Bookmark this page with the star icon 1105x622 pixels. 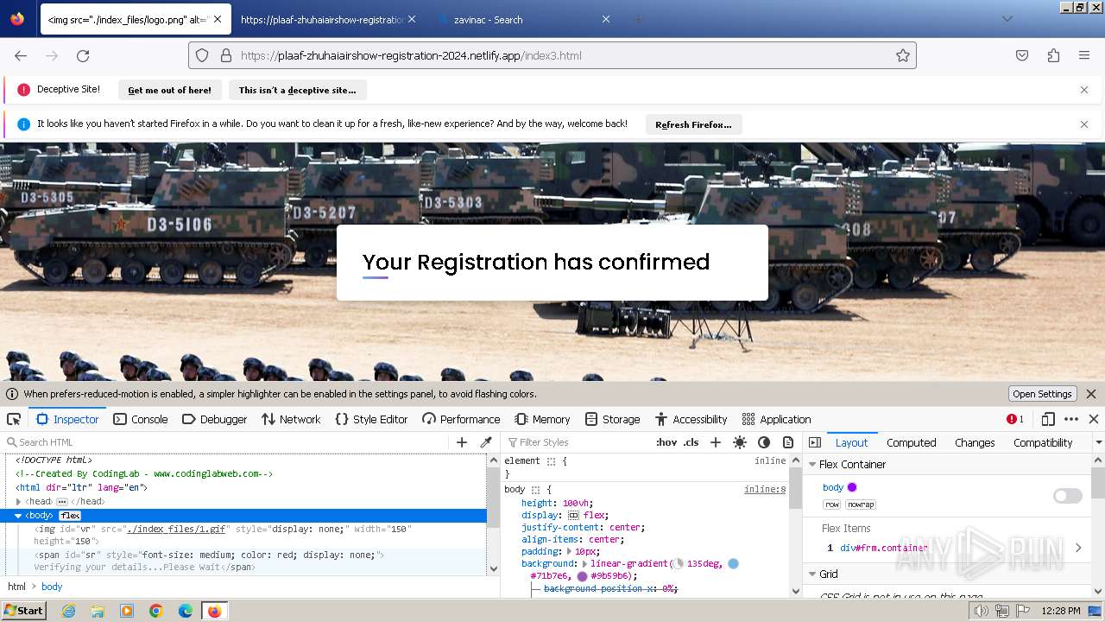point(903,55)
